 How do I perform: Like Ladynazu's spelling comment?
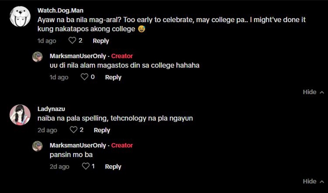click(73, 130)
